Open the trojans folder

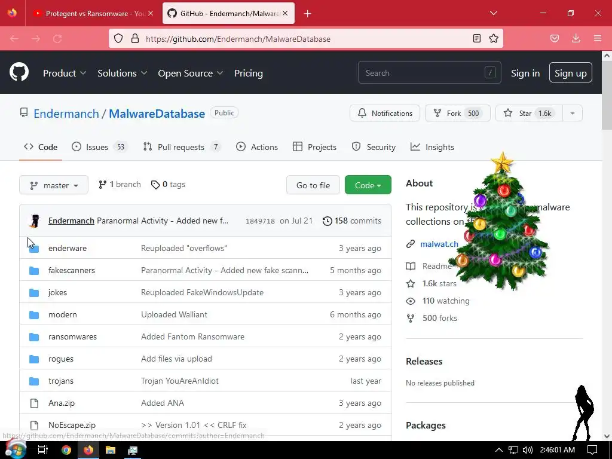61,381
